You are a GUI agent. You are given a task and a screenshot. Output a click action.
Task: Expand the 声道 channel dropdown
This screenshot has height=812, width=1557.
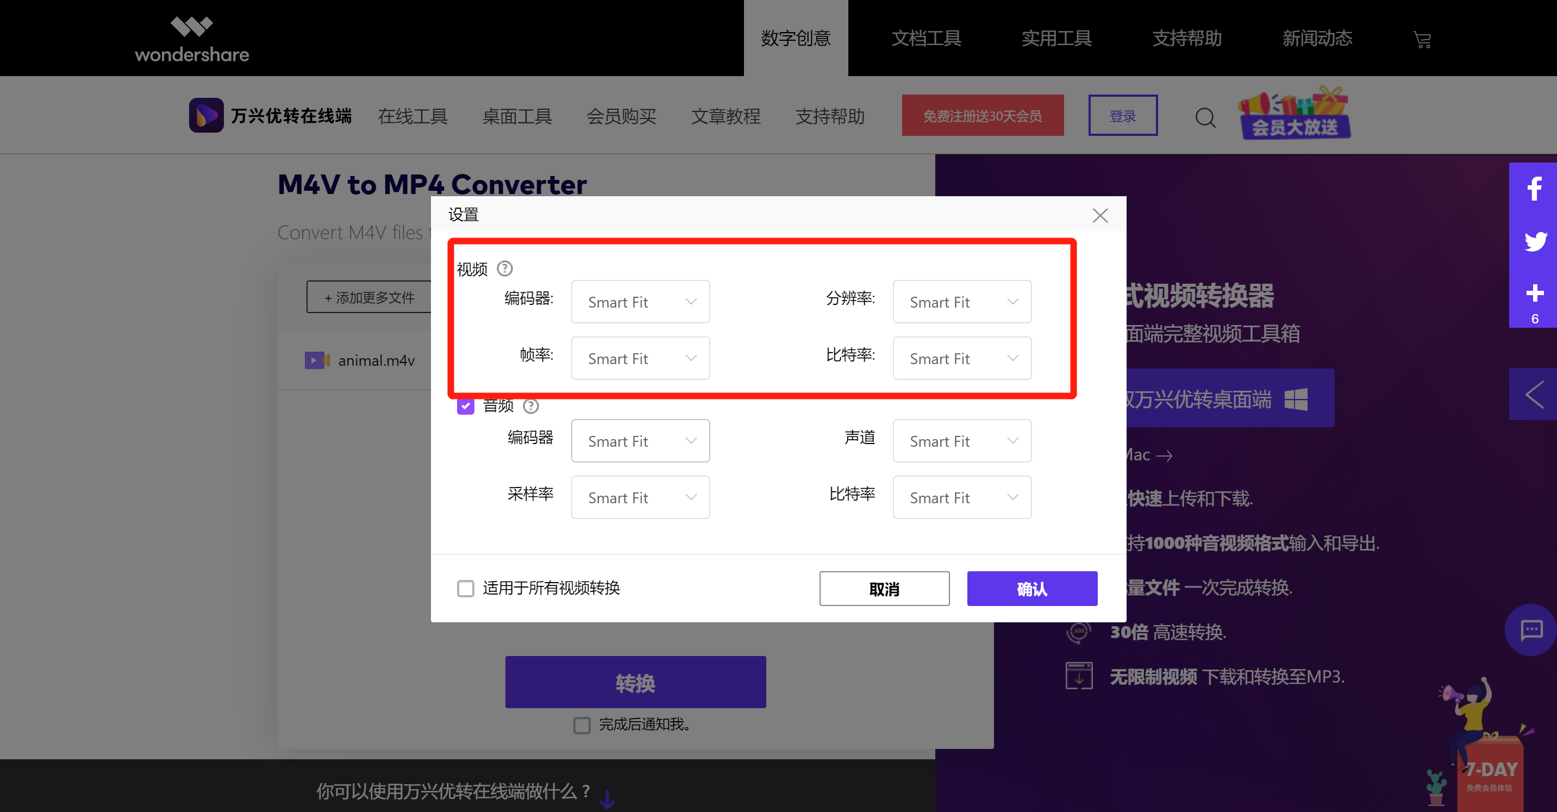pyautogui.click(x=961, y=441)
